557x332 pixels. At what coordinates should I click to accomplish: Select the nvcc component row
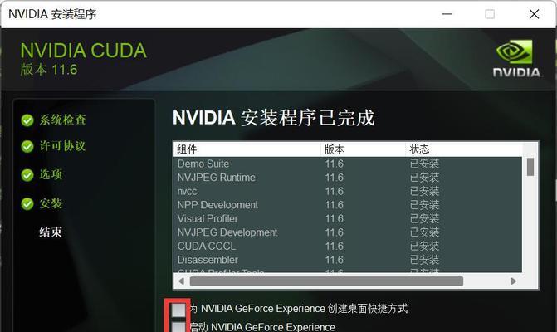tap(348, 192)
